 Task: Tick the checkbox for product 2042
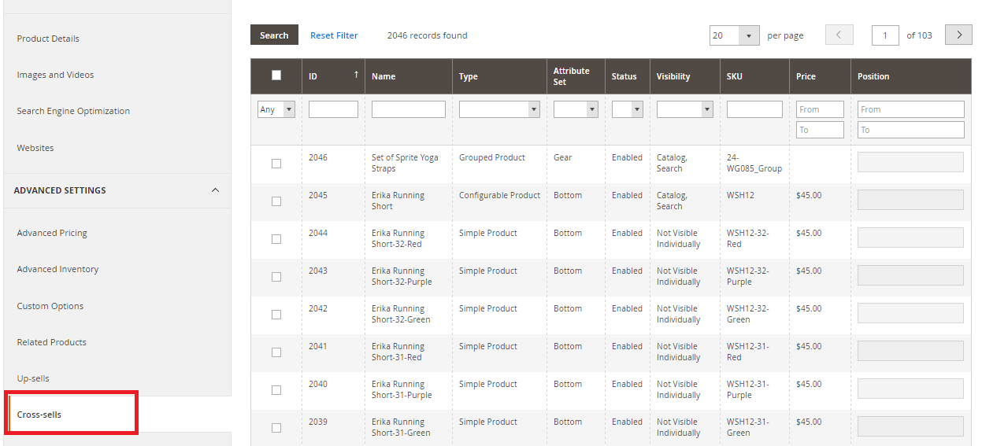(x=276, y=315)
